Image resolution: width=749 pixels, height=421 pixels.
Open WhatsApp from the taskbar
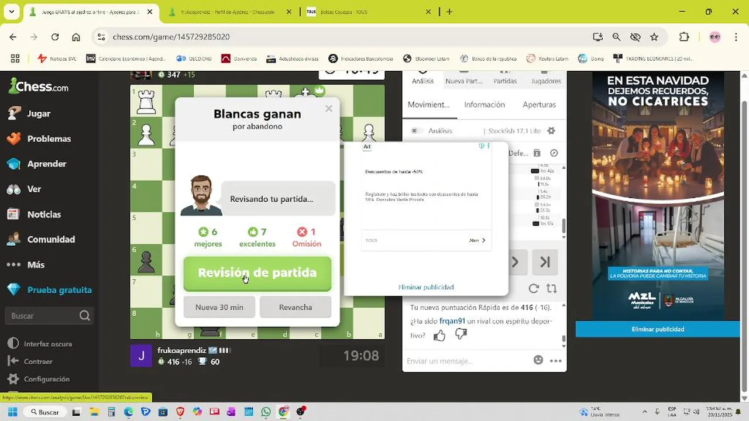266,412
